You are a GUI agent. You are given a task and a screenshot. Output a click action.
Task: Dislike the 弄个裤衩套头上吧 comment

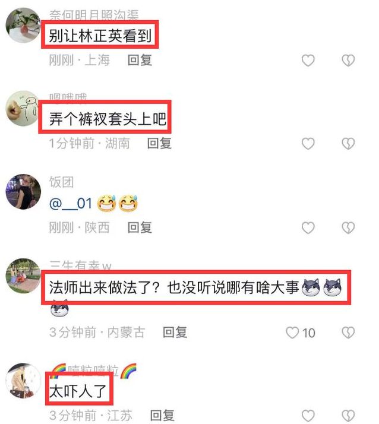(x=348, y=143)
